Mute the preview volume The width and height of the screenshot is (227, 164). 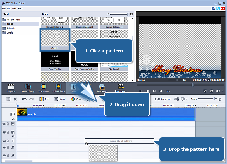tap(218, 91)
